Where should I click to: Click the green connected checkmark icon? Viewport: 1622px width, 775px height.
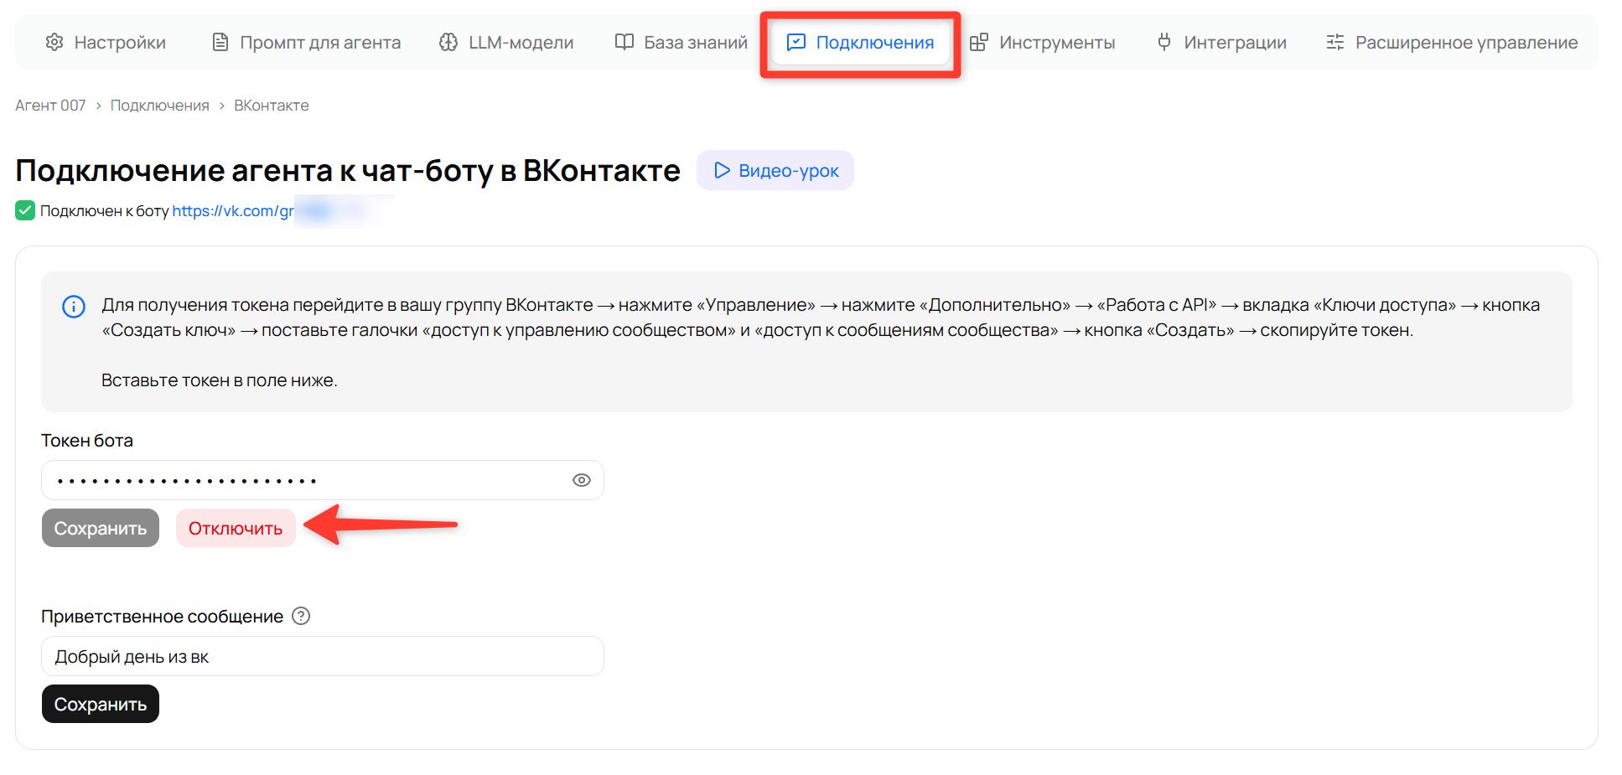click(25, 210)
